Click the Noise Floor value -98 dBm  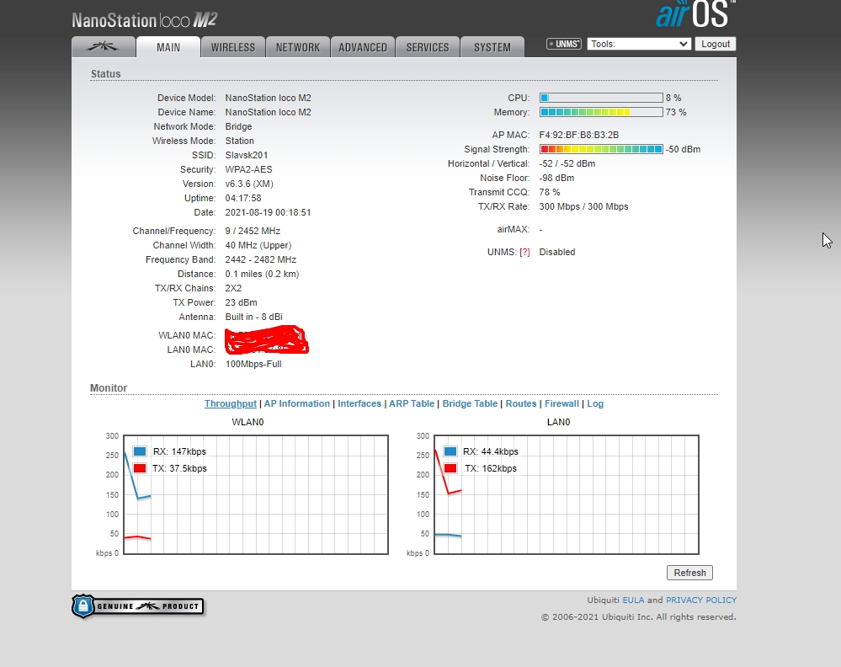[x=556, y=178]
